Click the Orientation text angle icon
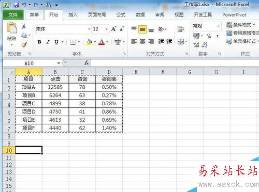The height and width of the screenshot is (192, 259). point(161,29)
